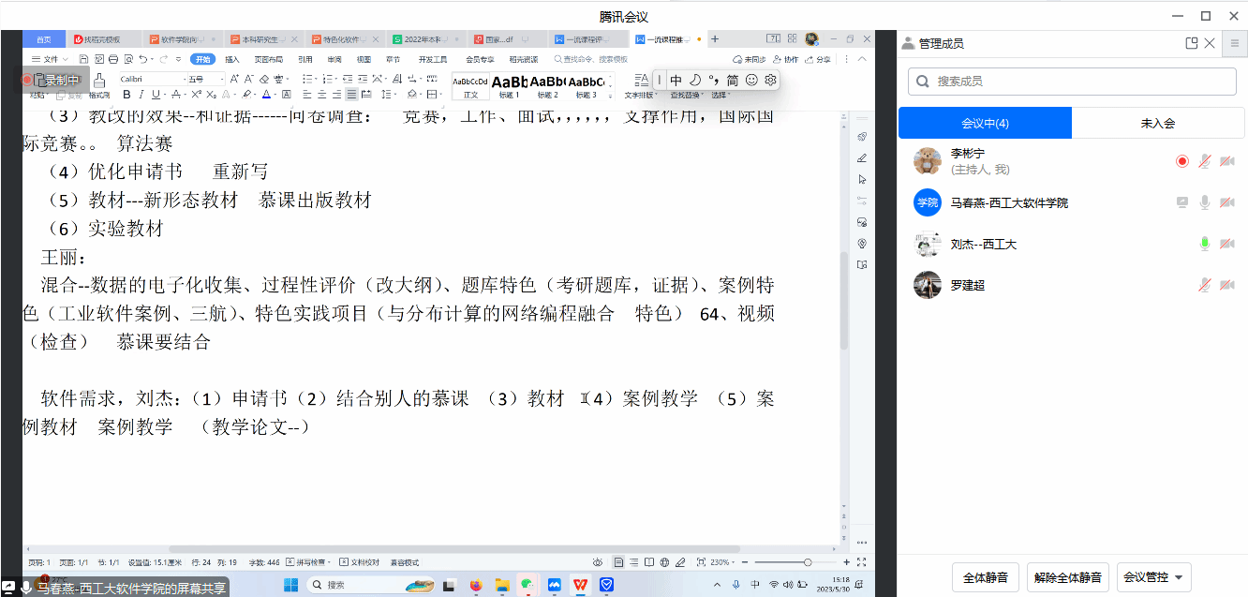Open the hamburger menu in the top-right corner

tap(1235, 43)
